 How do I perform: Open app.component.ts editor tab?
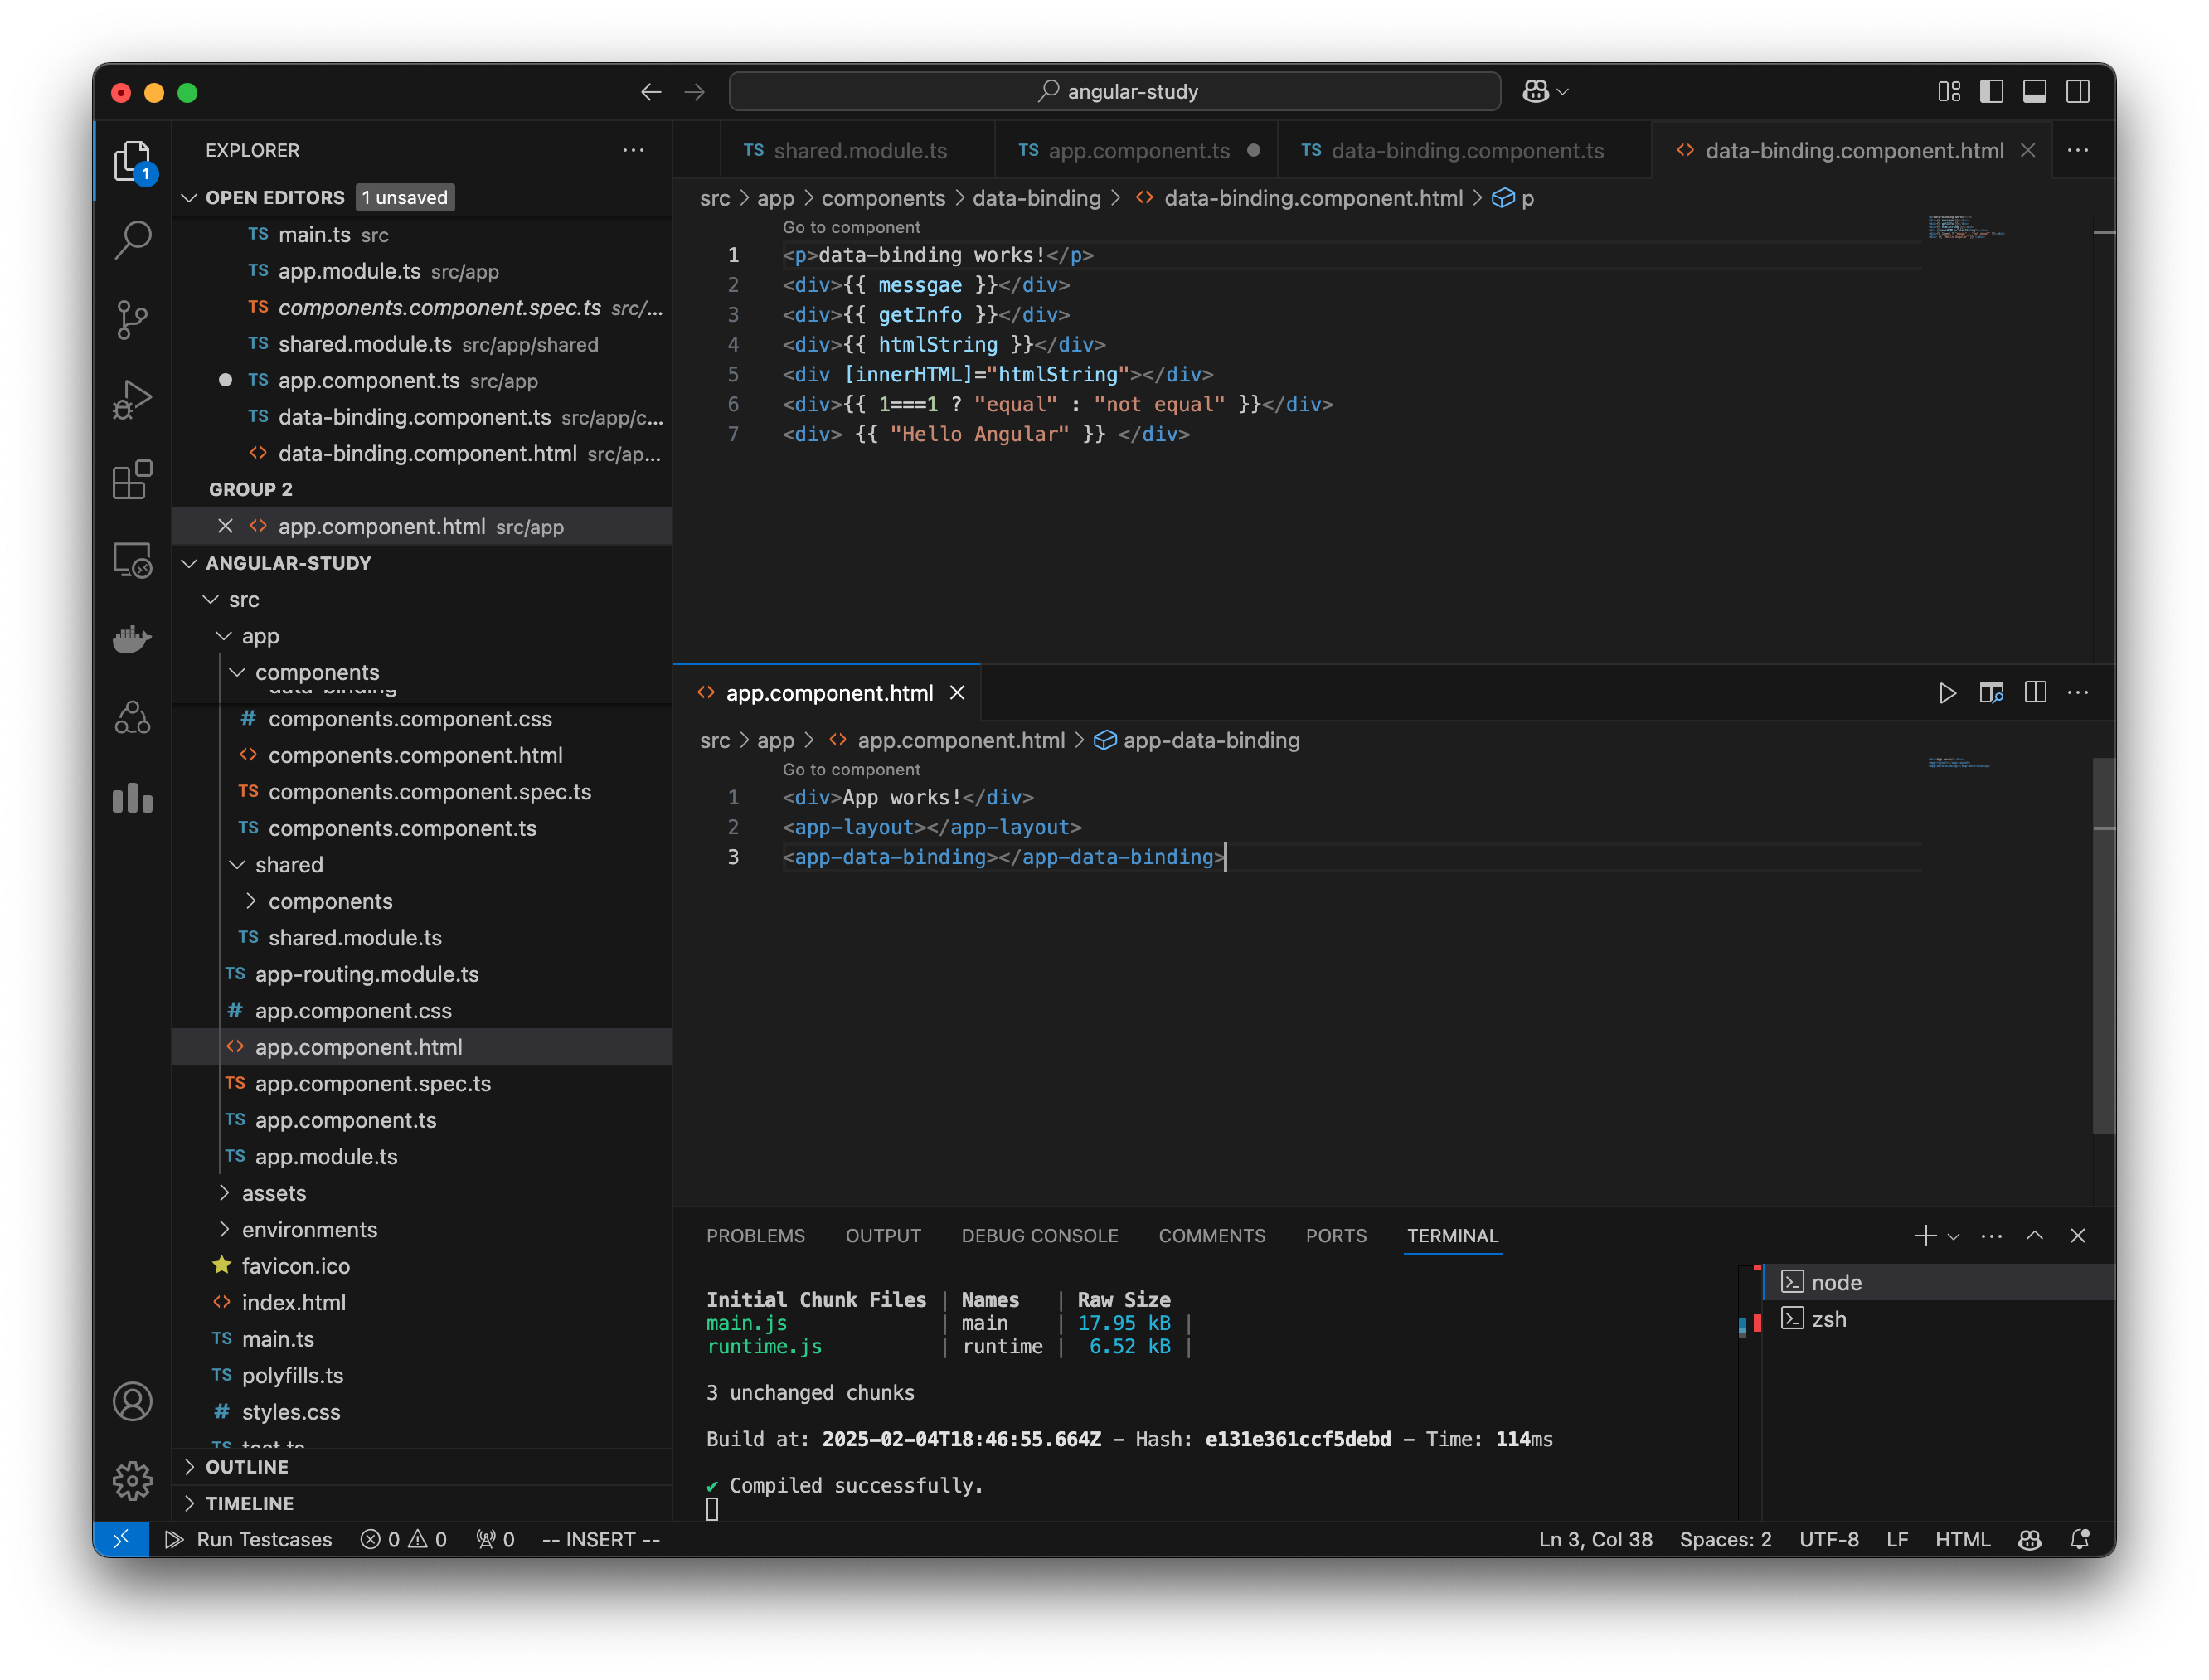pyautogui.click(x=1134, y=150)
